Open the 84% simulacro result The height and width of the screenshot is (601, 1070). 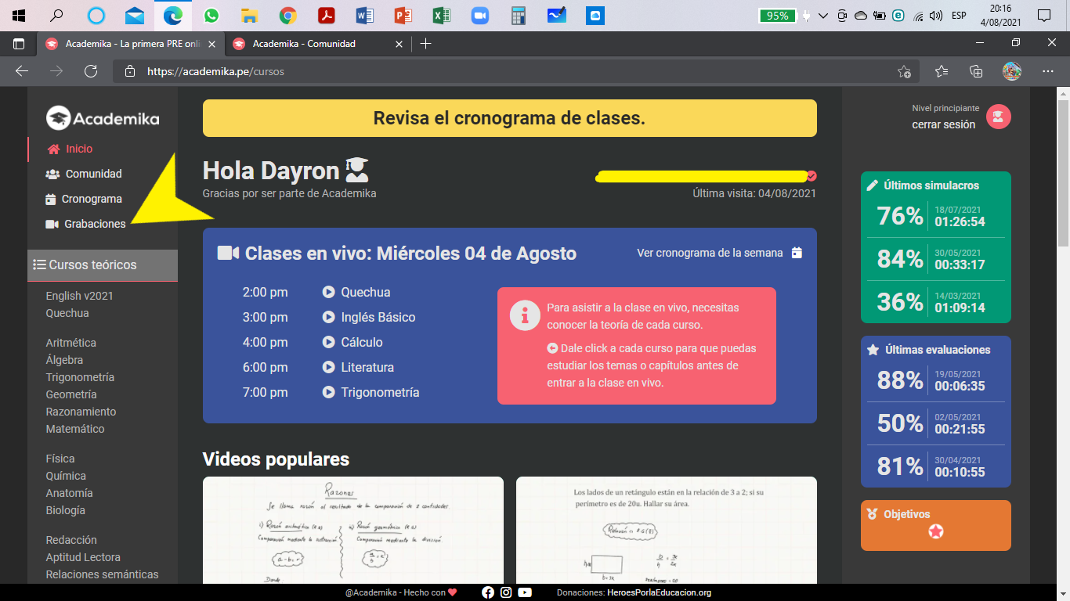(x=936, y=259)
